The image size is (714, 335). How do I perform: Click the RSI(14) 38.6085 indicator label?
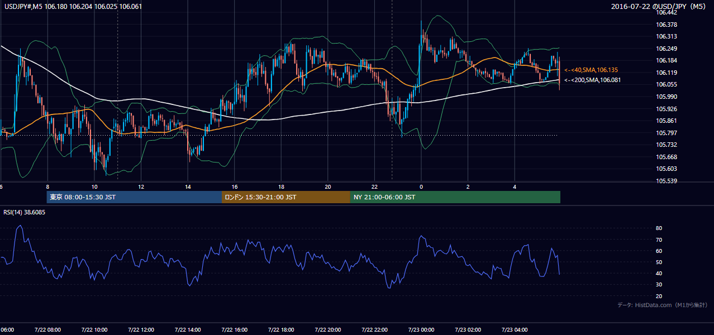click(24, 212)
